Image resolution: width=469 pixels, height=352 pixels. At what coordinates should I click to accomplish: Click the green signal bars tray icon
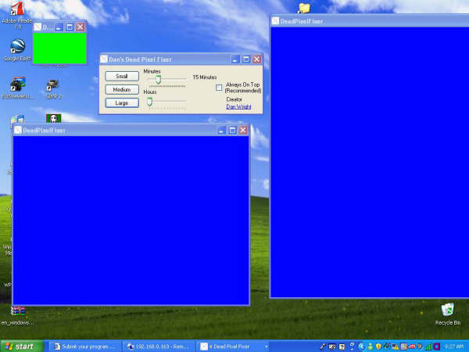pos(428,347)
